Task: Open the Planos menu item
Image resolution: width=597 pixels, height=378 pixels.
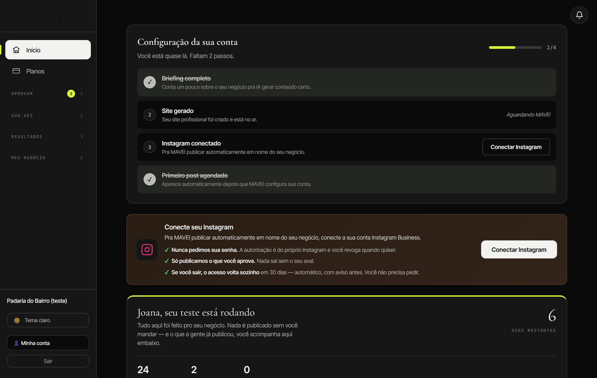Action: 48,71
